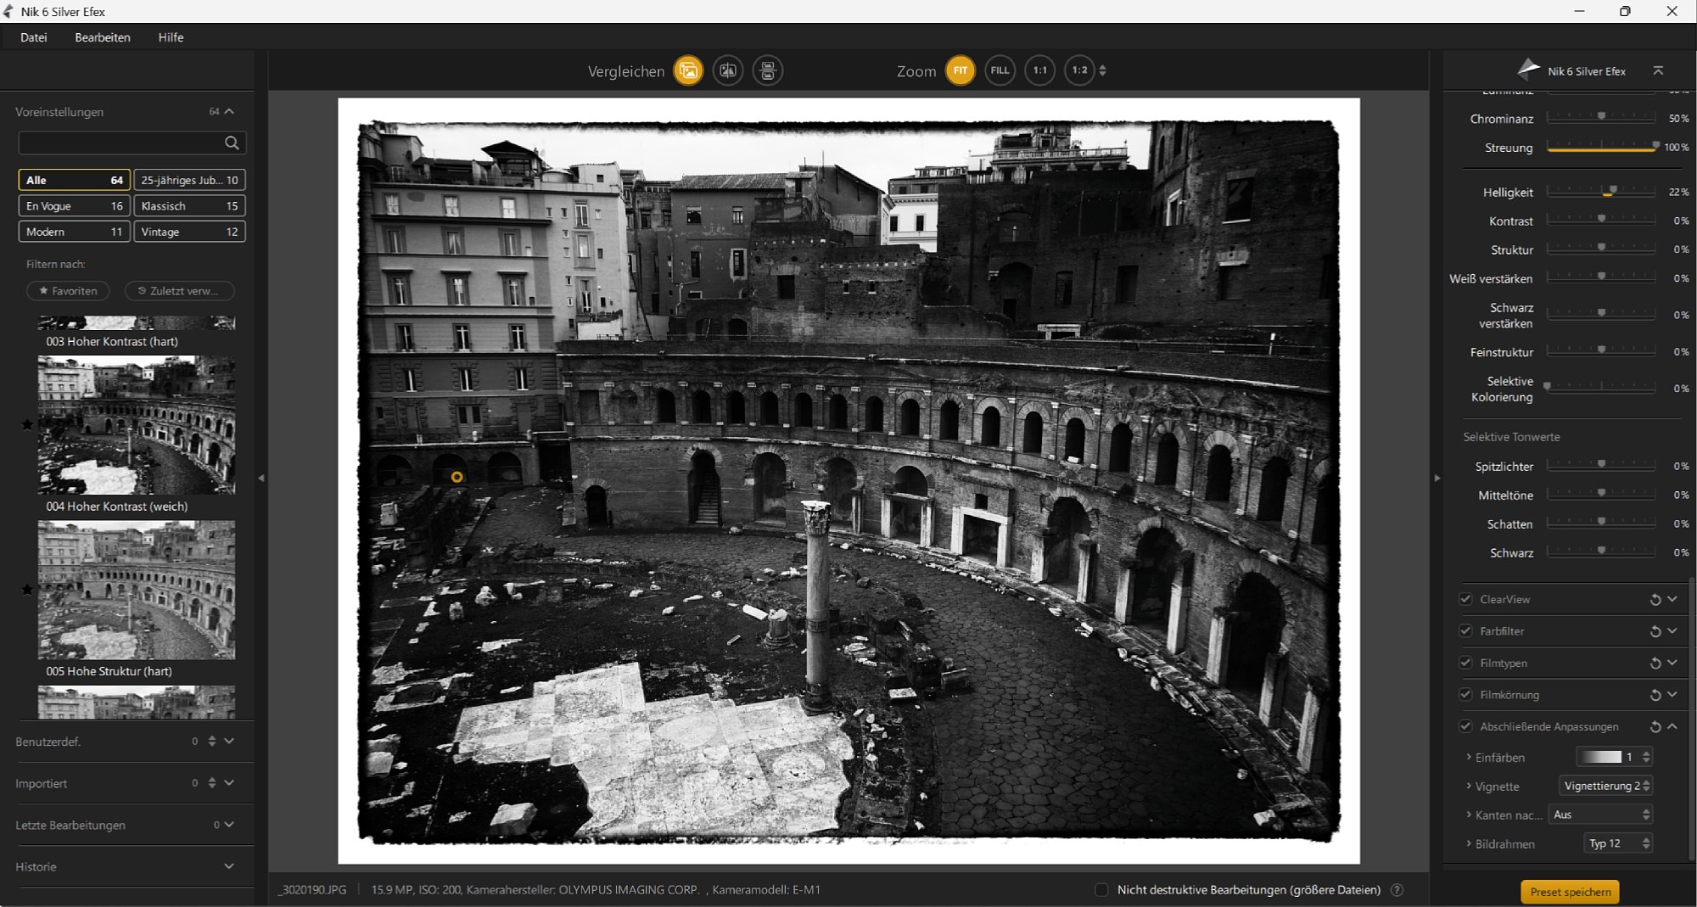The width and height of the screenshot is (1697, 907).
Task: Set zoom to 1:1
Action: (x=1040, y=70)
